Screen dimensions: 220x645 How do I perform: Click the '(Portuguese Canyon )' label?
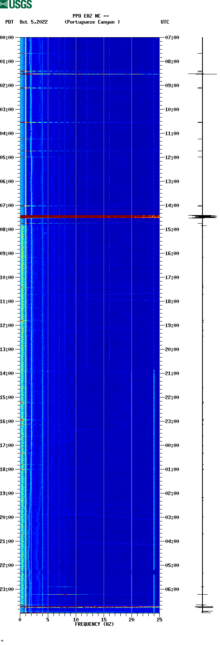pyautogui.click(x=92, y=22)
